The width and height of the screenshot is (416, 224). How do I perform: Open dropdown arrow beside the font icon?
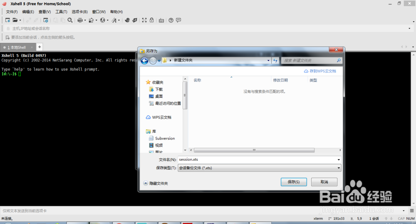[119, 20]
